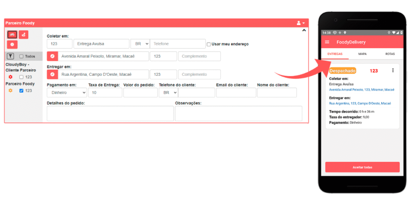Image resolution: width=414 pixels, height=199 pixels.
Task: Enable Usar meu endereço checkbox
Action: pyautogui.click(x=209, y=44)
